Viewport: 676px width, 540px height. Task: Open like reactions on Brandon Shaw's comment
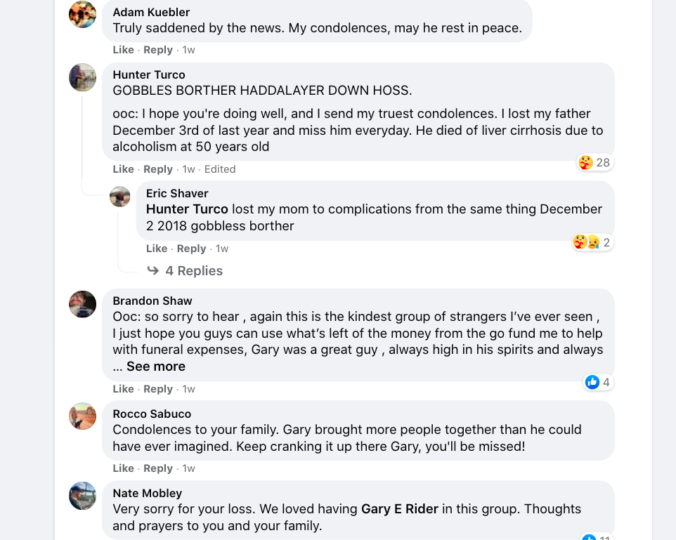tap(598, 383)
